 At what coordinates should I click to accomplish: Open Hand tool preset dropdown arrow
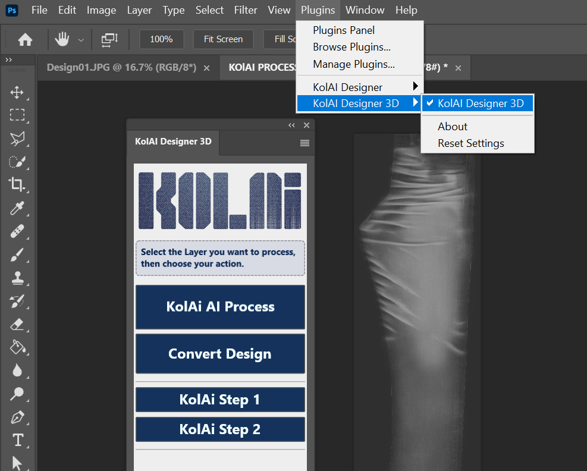[81, 40]
